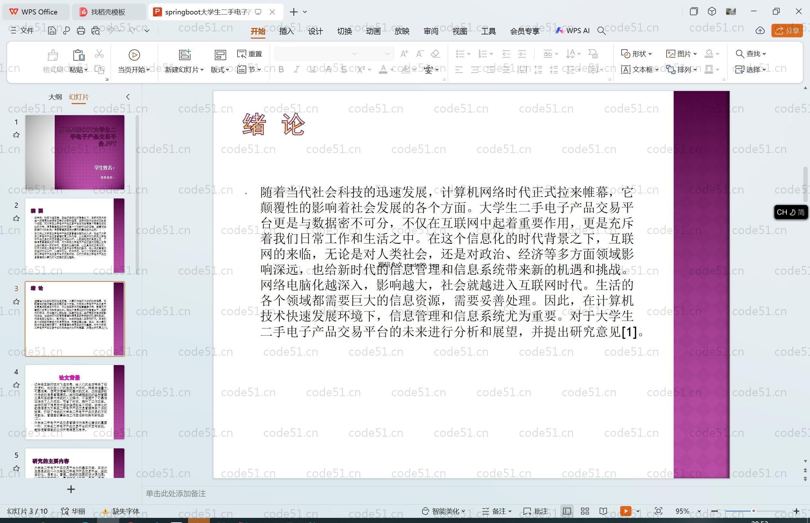Screen dimensions: 810x523
Task: Switch to reading view icon
Action: point(603,511)
